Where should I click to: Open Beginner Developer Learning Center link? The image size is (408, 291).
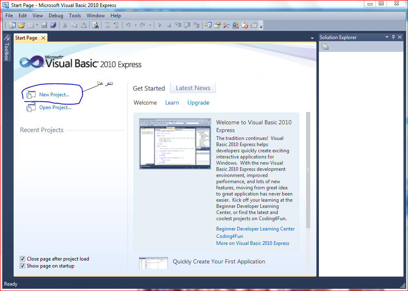coord(255,229)
